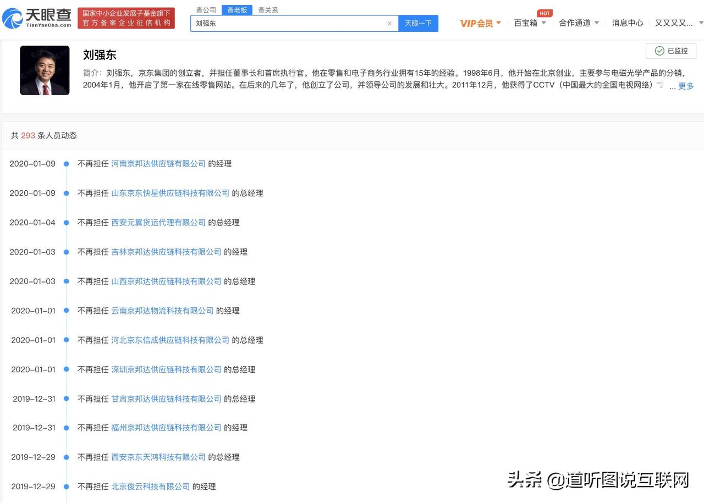Click the TianYanCha logo
The width and height of the screenshot is (704, 503).
pos(37,18)
